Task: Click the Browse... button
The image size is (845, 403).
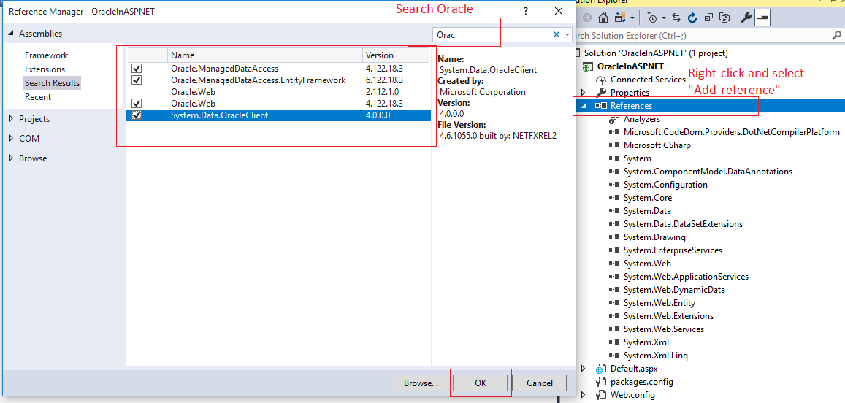Action: pyautogui.click(x=421, y=383)
